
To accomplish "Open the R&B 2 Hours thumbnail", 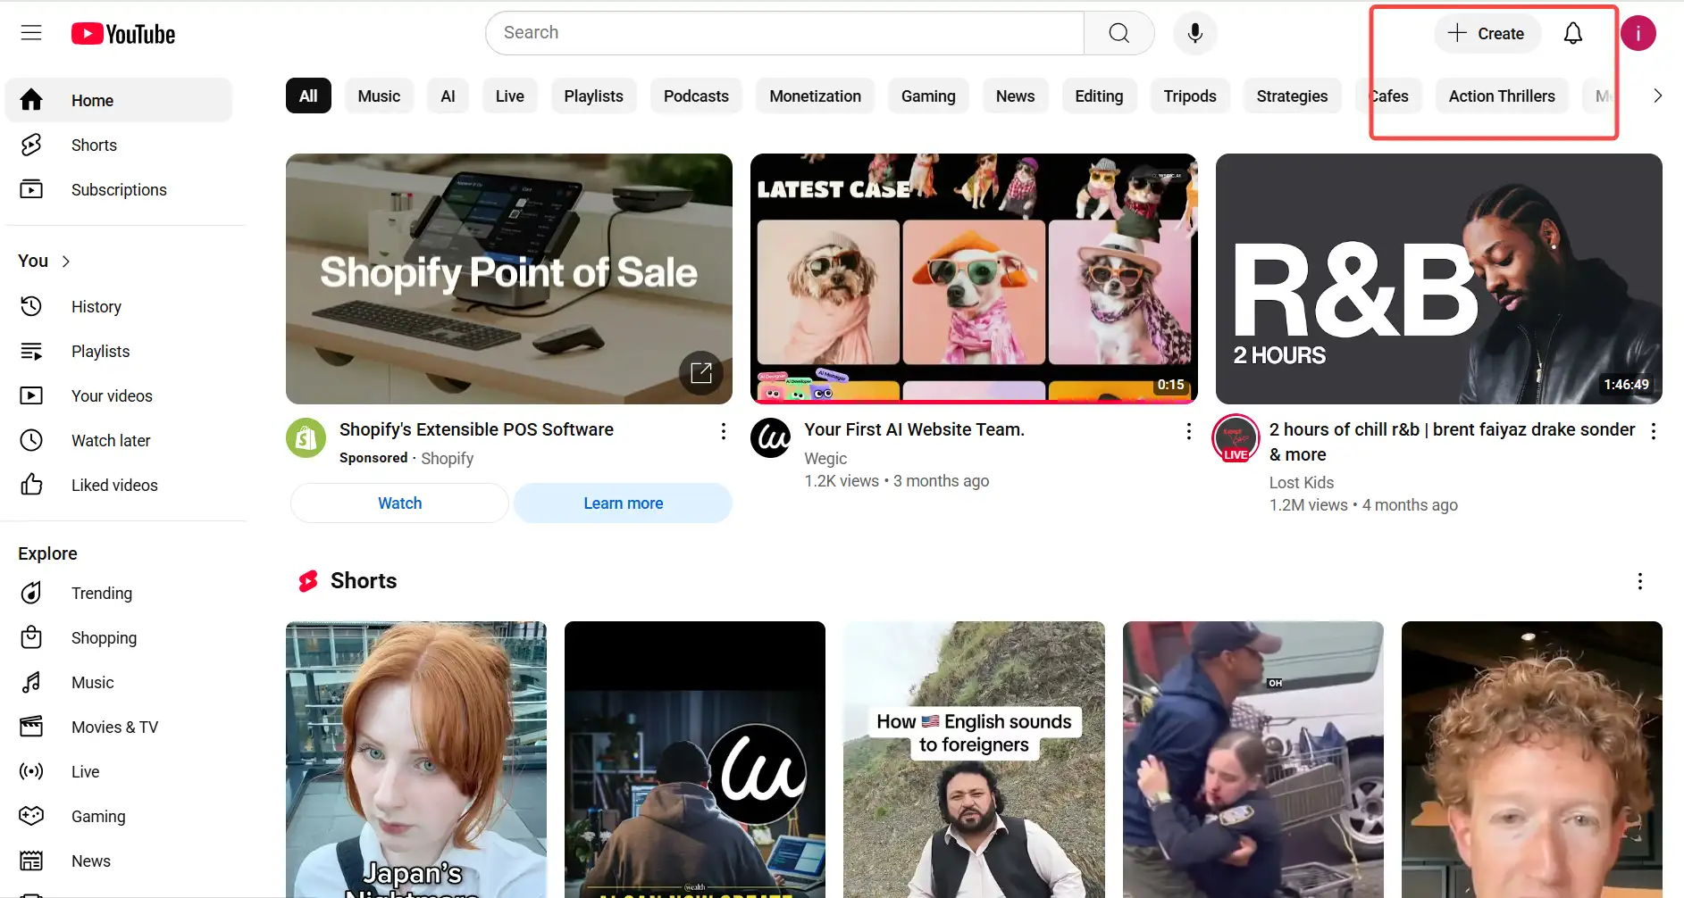I will coord(1438,279).
